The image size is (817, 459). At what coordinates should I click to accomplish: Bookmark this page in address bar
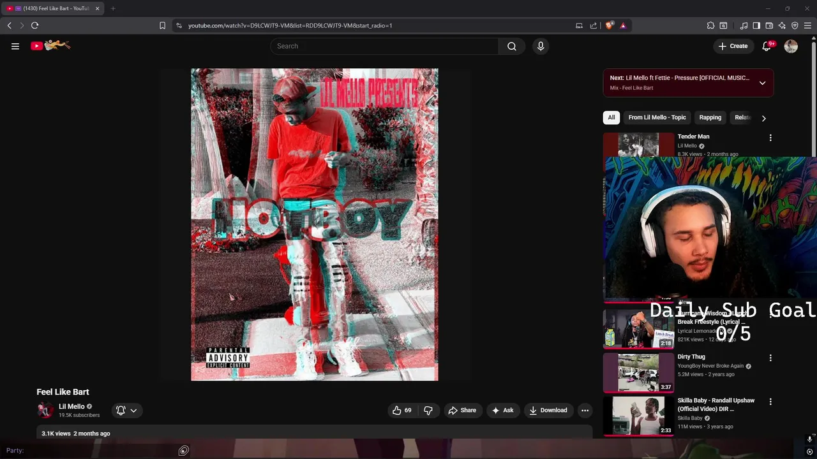click(162, 25)
